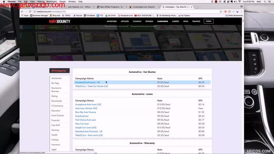The width and height of the screenshot is (274, 154).
Task: Open the QuoteMeCarFinance - UK campaign
Action: point(88,82)
